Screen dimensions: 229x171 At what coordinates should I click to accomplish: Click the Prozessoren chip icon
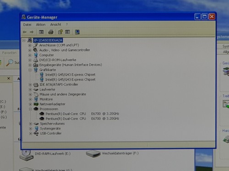click(36, 109)
